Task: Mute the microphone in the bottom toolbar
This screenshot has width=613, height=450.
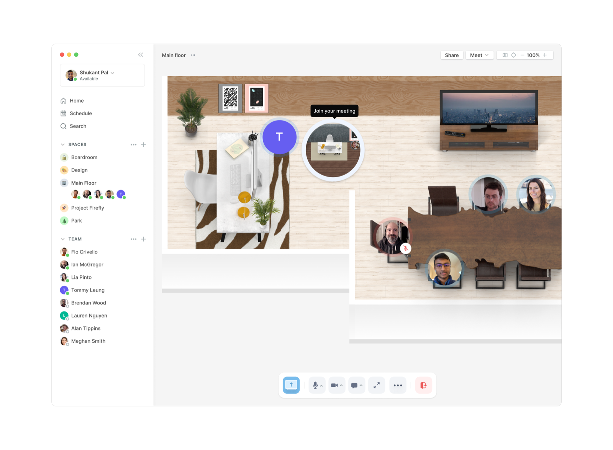Action: [315, 385]
